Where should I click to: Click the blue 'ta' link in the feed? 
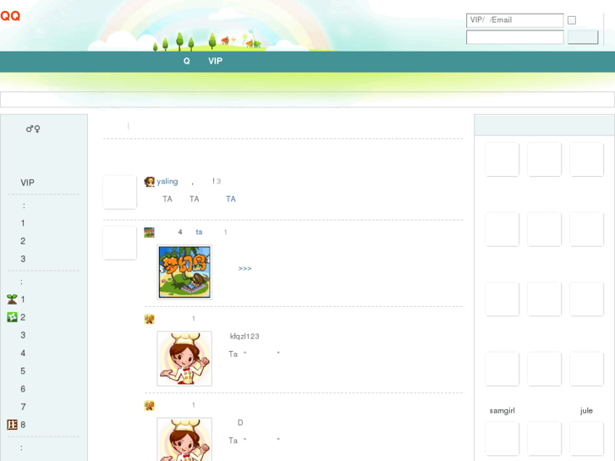coord(199,232)
